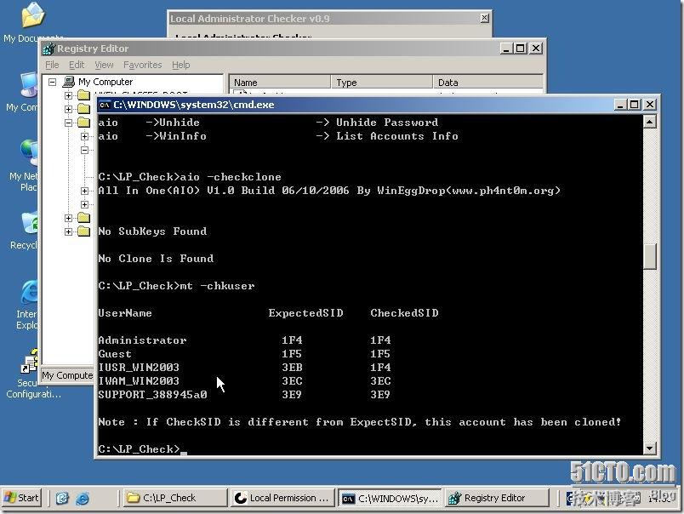Click cmd window scroll down arrow
This screenshot has width=684, height=514.
[649, 448]
